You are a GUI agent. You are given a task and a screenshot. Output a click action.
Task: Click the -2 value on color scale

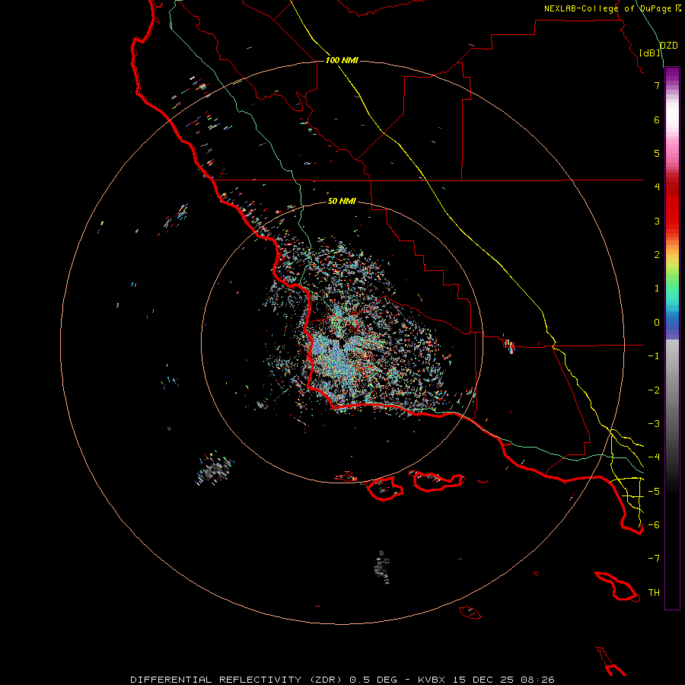pyautogui.click(x=654, y=390)
